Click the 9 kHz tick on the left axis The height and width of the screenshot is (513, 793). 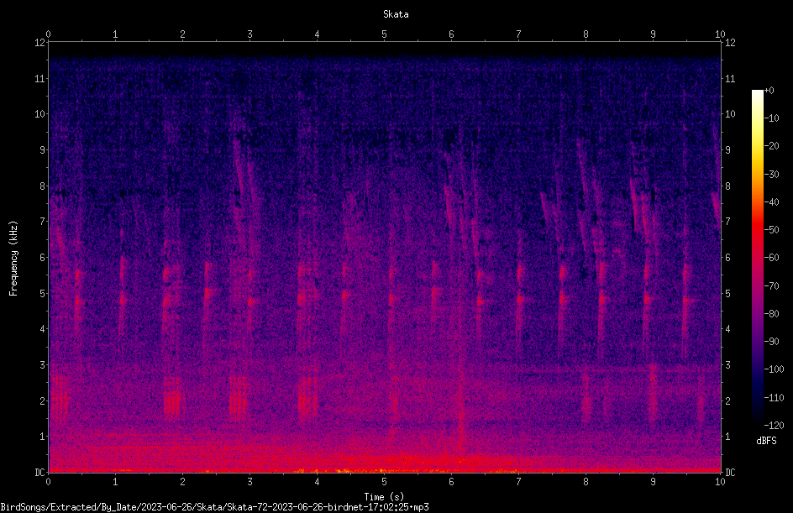43,150
